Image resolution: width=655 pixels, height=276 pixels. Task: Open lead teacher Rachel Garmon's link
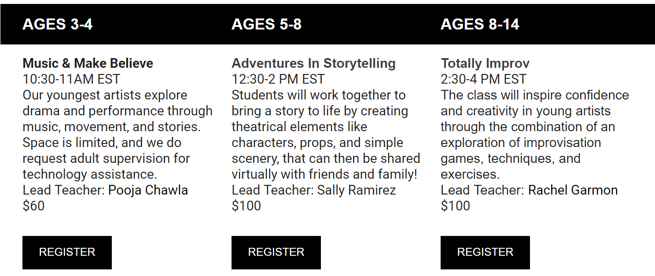click(x=573, y=190)
